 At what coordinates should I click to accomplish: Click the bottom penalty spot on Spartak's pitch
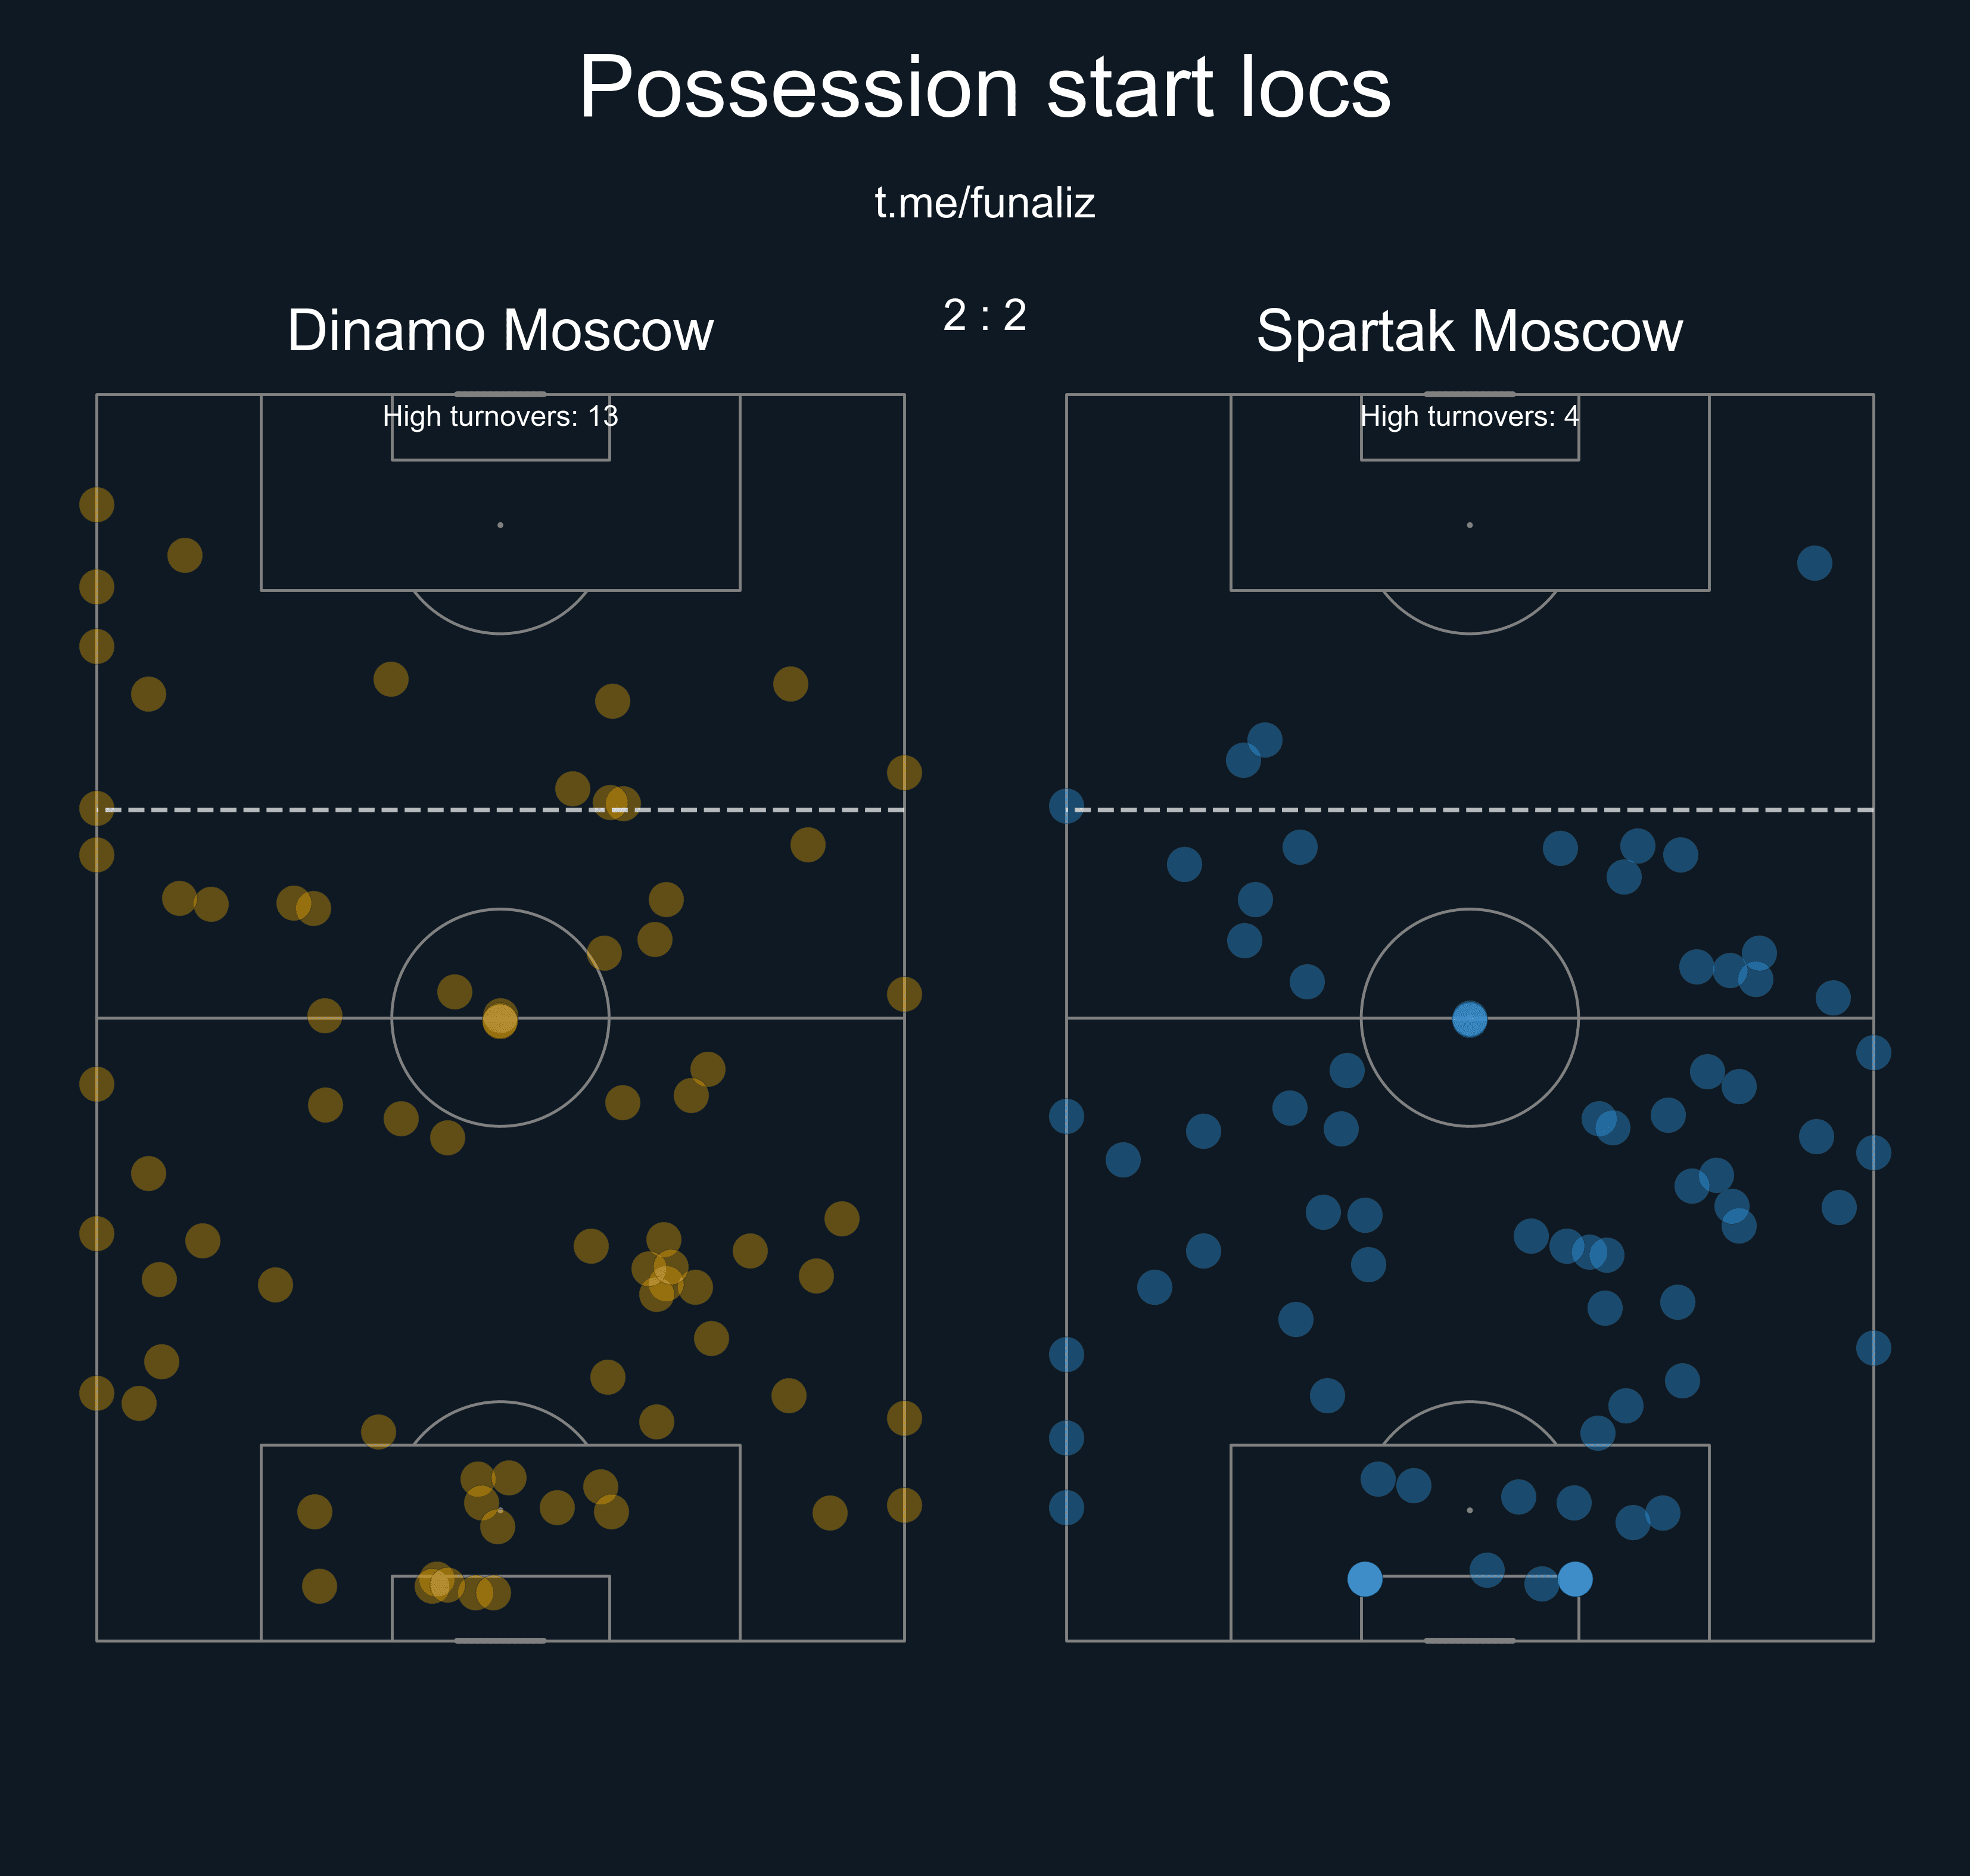pos(1469,1510)
